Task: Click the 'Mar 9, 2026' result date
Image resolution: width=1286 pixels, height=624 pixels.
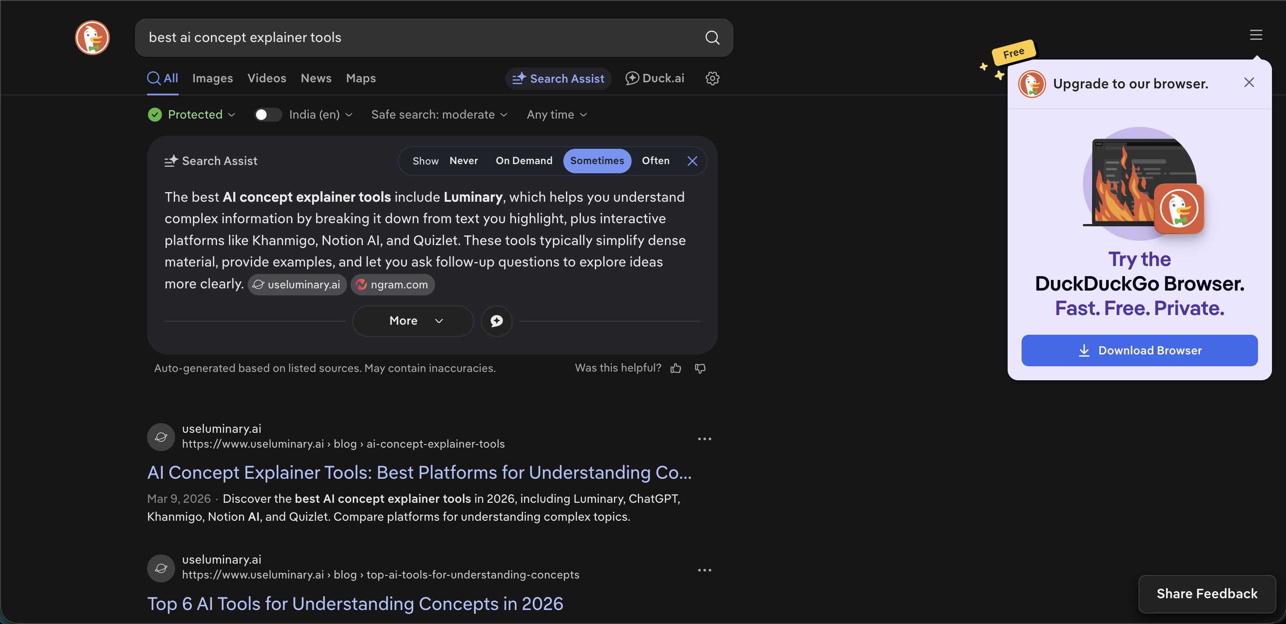Action: 179,499
